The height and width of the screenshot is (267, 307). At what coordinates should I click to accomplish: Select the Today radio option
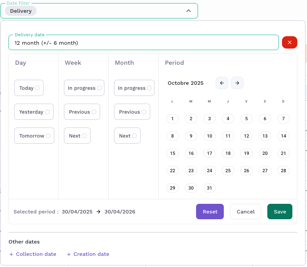[29, 88]
